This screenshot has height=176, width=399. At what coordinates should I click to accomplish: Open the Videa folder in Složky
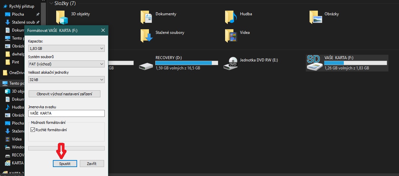[237, 35]
